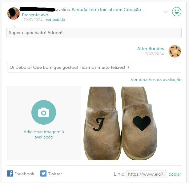The width and height of the screenshot is (189, 183).
Task: Click the green smiley rating icon
Action: coord(177,12)
